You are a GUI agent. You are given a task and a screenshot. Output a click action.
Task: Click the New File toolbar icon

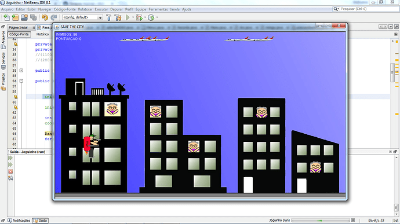tap(6, 17)
